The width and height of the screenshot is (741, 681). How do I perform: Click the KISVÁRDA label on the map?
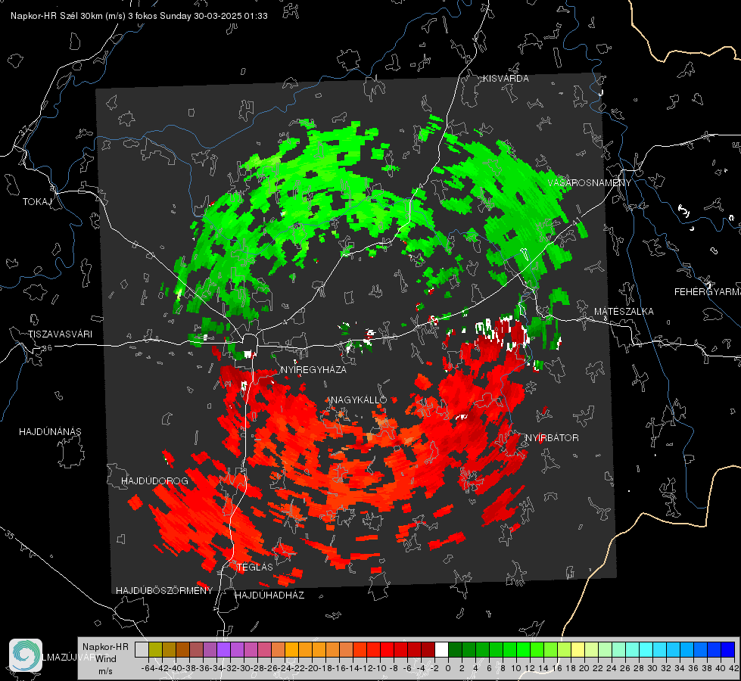pyautogui.click(x=506, y=79)
